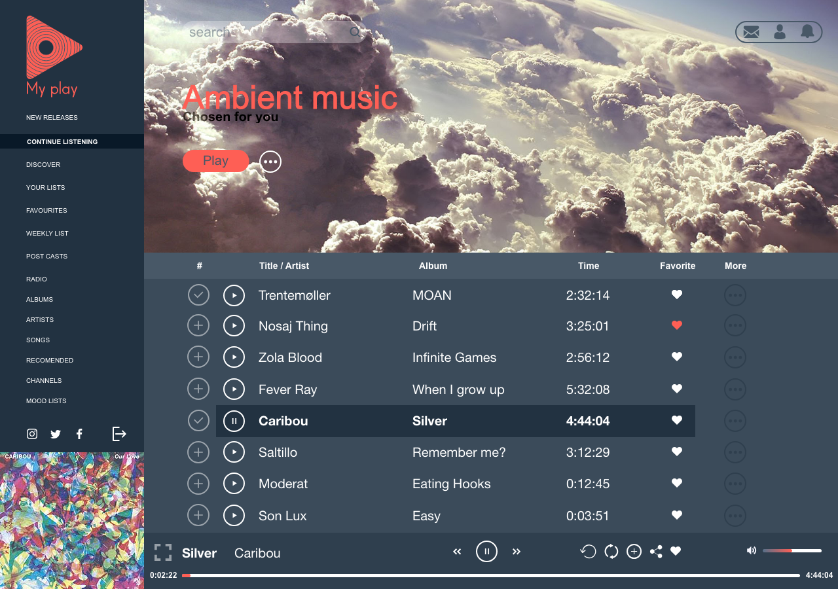Open the Facebook link icon
The image size is (838, 589).
79,434
